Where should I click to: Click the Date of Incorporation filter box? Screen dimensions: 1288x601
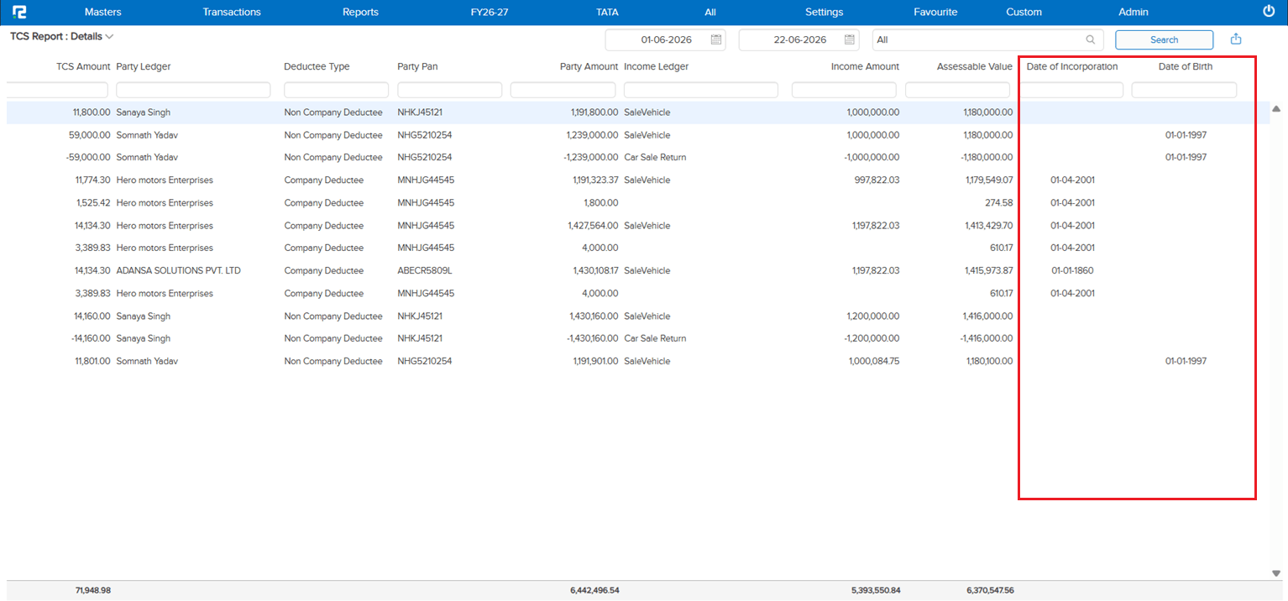coord(1071,90)
